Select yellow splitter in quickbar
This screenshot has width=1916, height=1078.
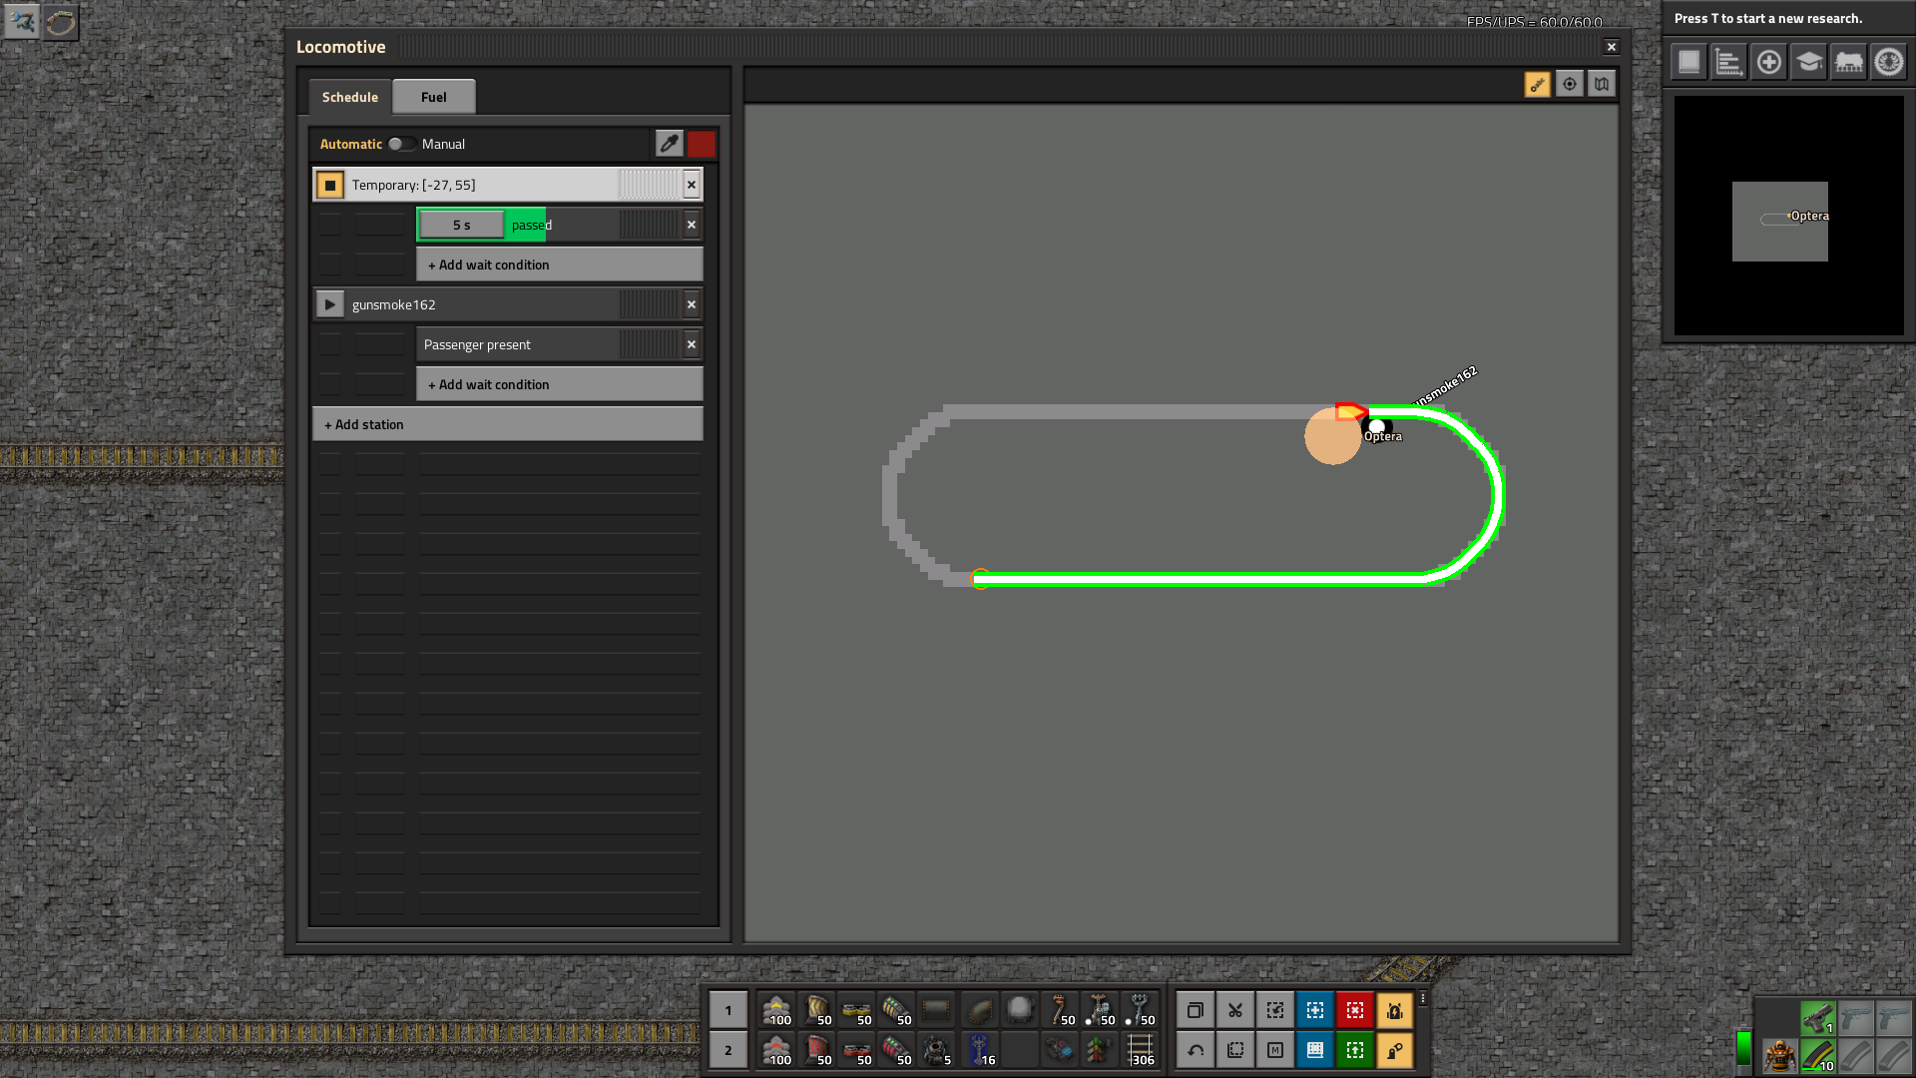pos(856,1010)
